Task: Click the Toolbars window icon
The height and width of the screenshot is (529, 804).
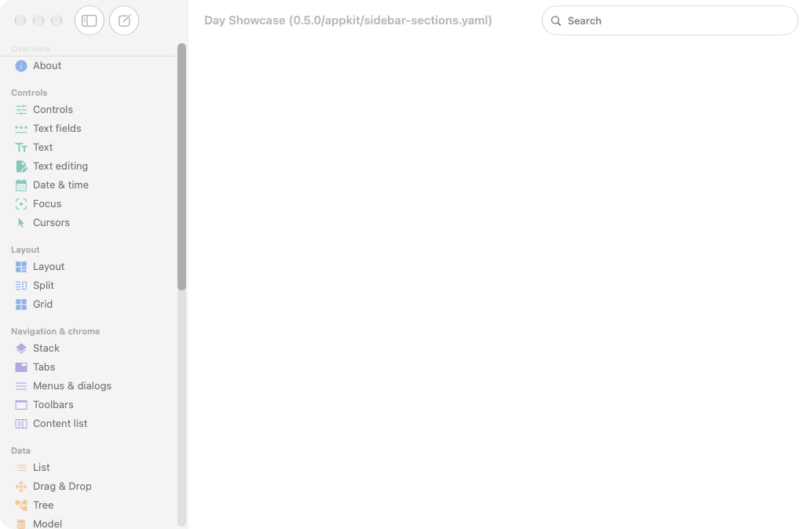Action: [x=21, y=405]
